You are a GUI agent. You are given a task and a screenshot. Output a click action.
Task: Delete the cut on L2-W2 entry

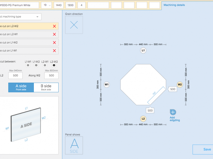click(54, 26)
